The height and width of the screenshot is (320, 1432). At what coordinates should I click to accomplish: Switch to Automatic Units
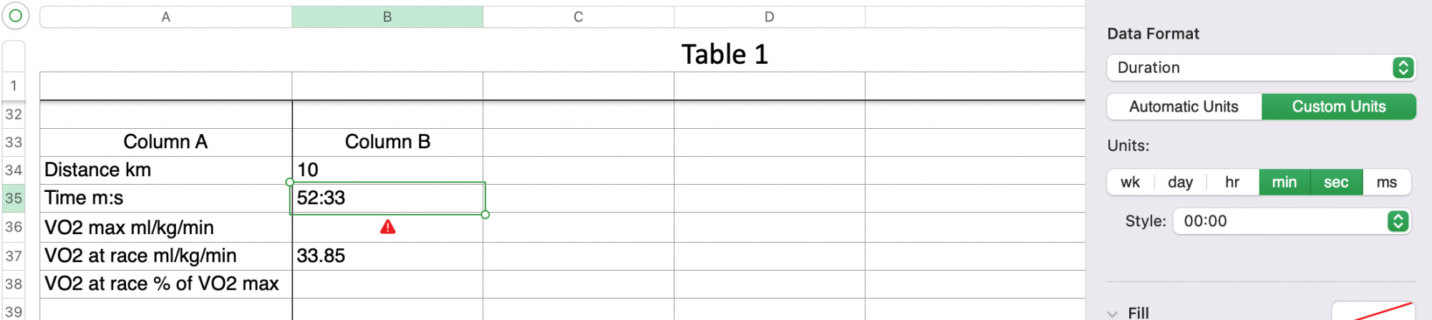[1184, 107]
